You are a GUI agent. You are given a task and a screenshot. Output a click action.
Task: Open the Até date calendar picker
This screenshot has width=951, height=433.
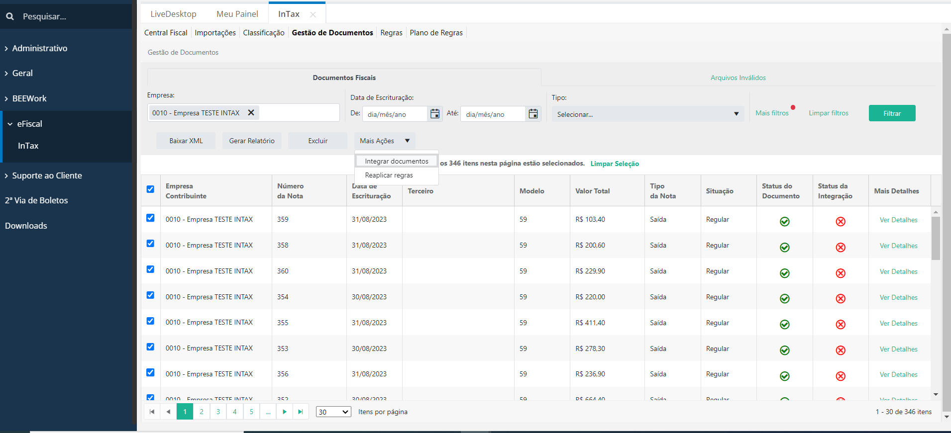pyautogui.click(x=533, y=114)
